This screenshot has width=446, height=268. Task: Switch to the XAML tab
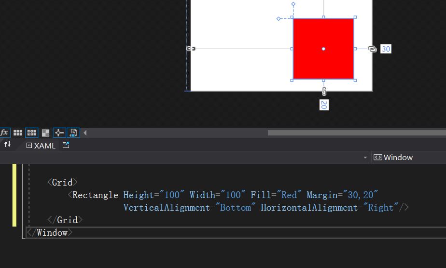tap(41, 146)
